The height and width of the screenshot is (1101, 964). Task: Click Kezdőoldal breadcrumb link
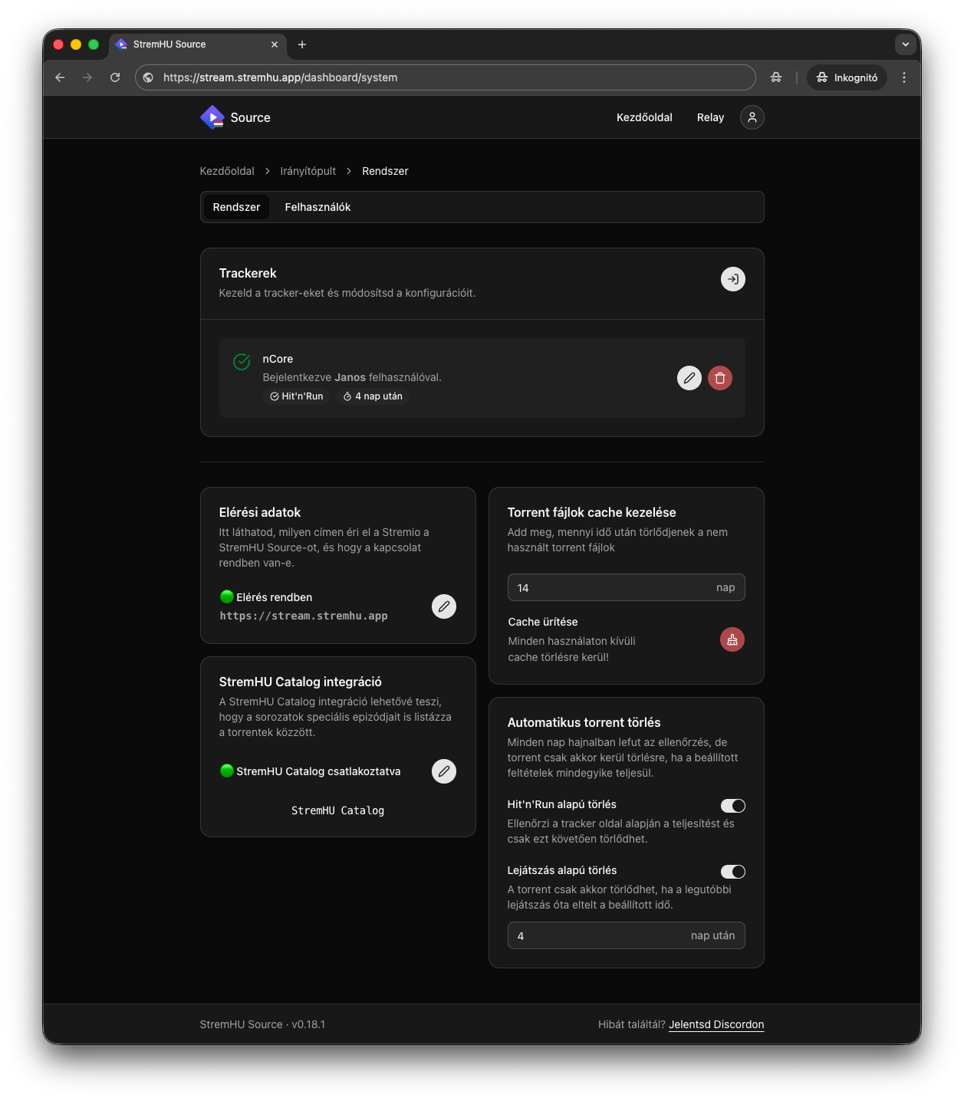(x=227, y=171)
